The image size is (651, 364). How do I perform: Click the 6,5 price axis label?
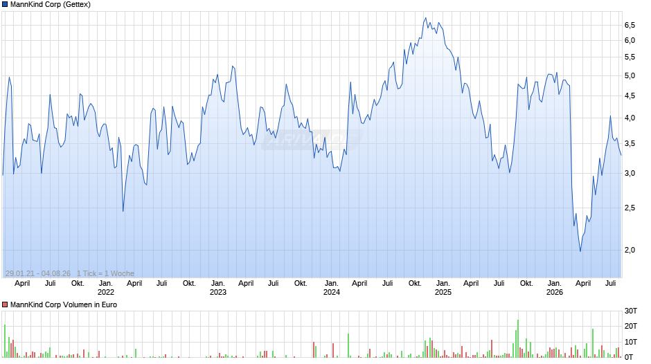pyautogui.click(x=630, y=26)
